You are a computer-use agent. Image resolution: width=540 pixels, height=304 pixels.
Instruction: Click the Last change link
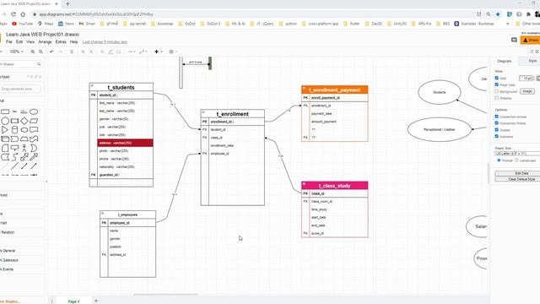[x=105, y=42]
